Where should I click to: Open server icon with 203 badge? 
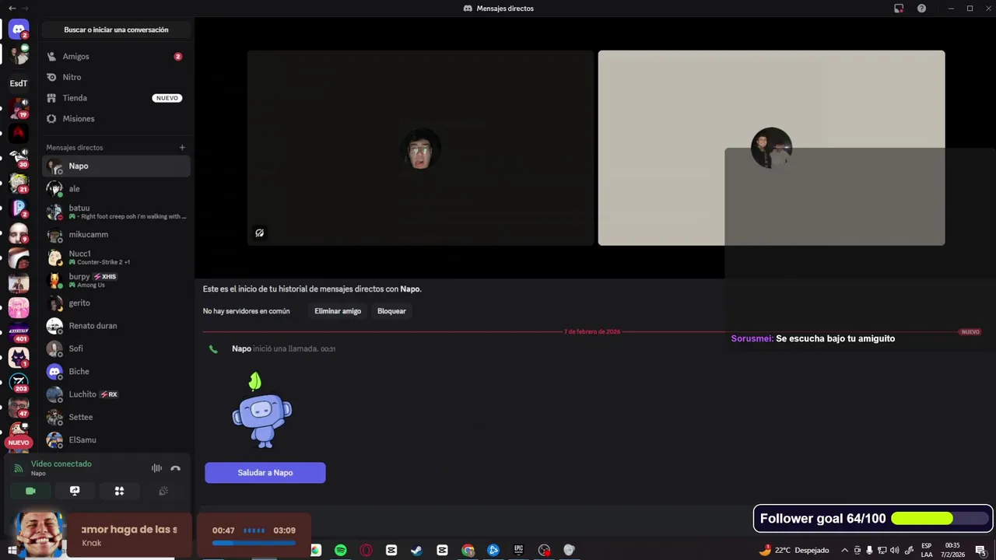click(19, 383)
